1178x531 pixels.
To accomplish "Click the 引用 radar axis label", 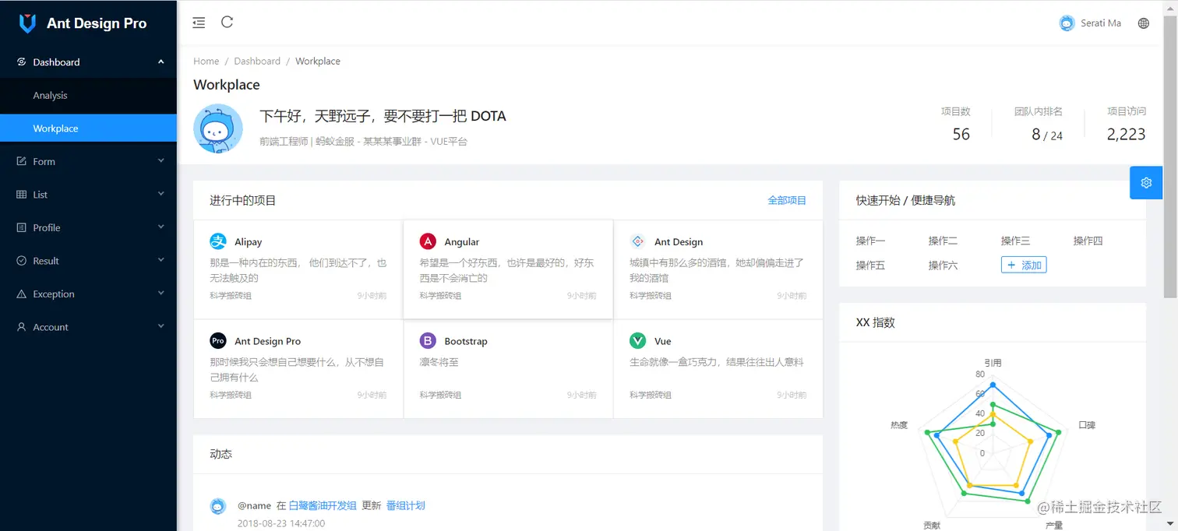I will 993,363.
